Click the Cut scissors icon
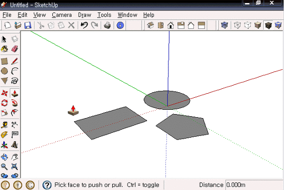This screenshot has width=284, height=190. [41, 25]
